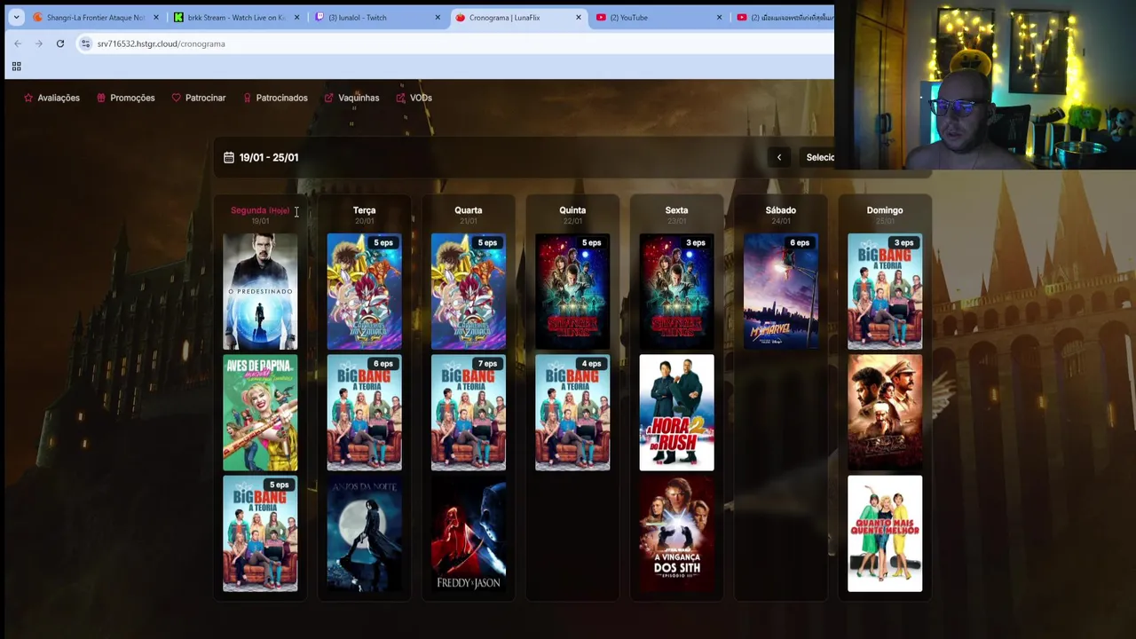Open the Promoções page
Image resolution: width=1136 pixels, height=639 pixels.
[125, 98]
